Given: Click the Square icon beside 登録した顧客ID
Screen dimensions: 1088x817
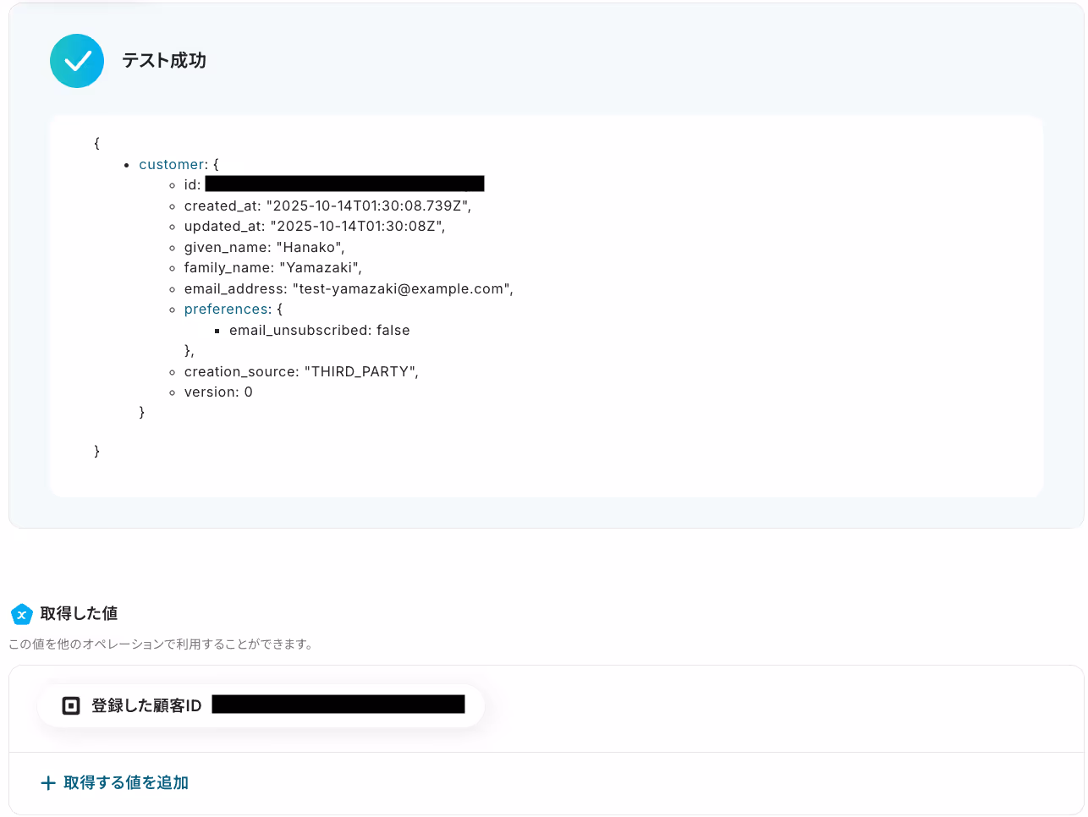Looking at the screenshot, I should tap(71, 705).
